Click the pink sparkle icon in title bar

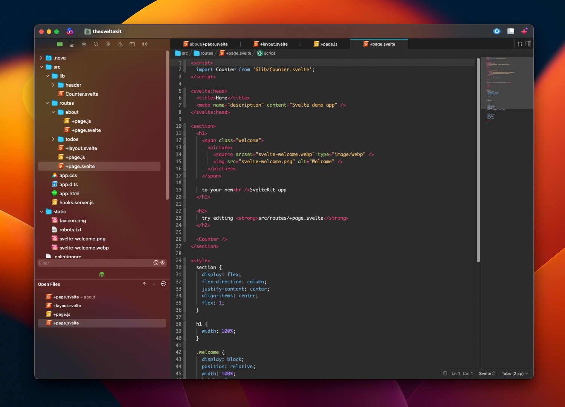coord(524,31)
